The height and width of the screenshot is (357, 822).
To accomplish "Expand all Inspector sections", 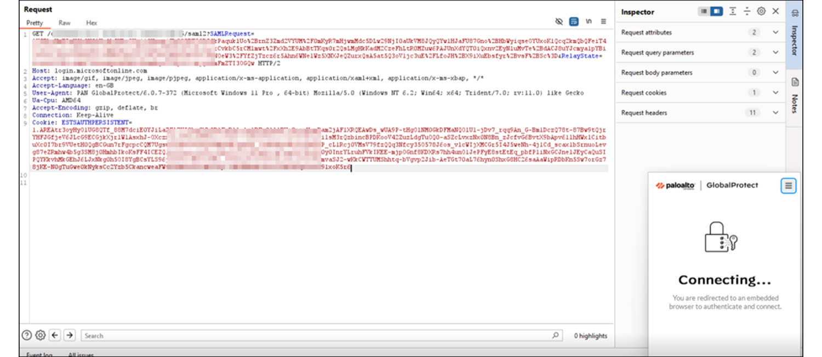I will [x=733, y=11].
